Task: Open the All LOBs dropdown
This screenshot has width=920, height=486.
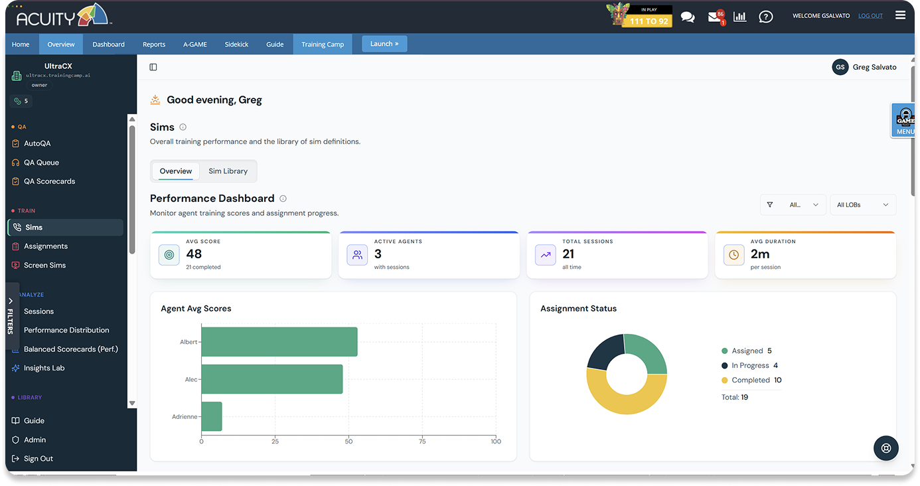Action: (863, 204)
